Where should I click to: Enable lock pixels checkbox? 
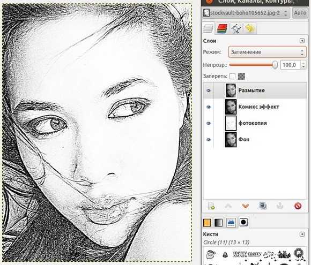[232, 76]
